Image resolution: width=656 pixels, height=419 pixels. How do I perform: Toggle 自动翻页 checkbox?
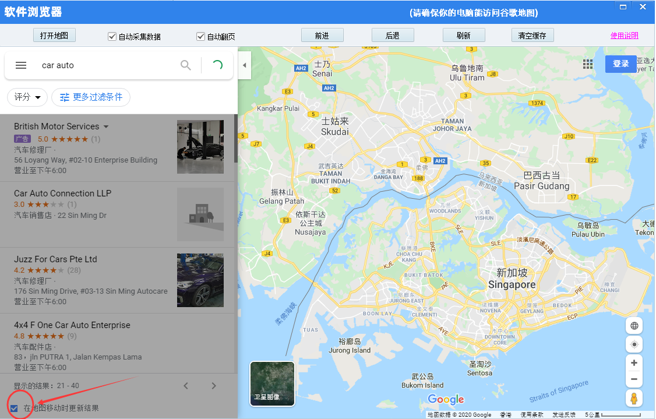[200, 36]
